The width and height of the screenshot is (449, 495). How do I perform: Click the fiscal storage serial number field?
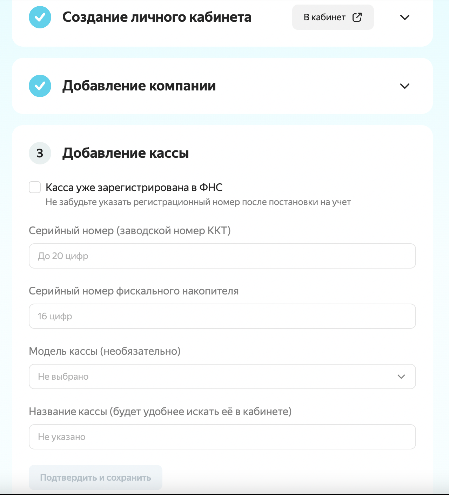[222, 316]
